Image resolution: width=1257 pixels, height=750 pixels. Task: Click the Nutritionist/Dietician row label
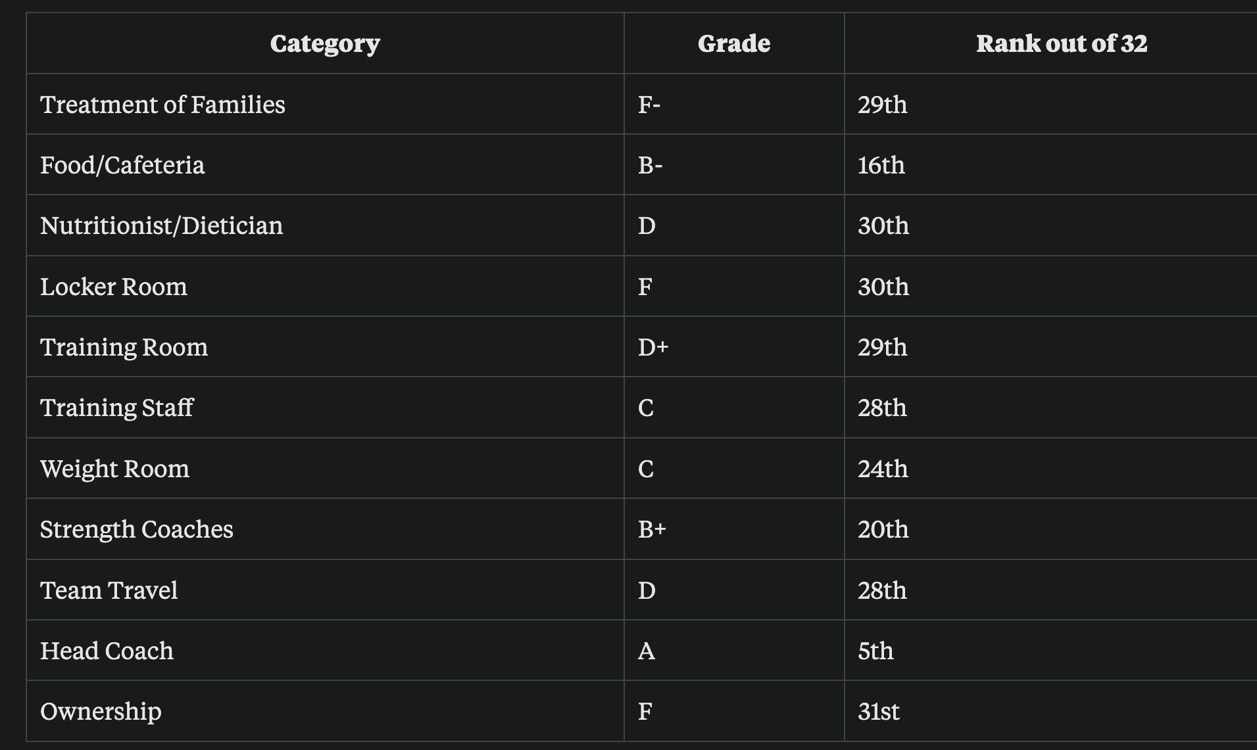[x=161, y=225]
